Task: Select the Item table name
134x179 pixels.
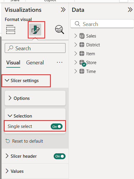Action: (x=91, y=54)
